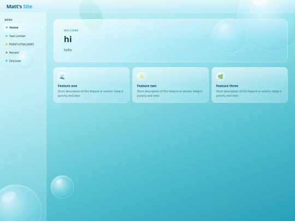Click the Feature one title
The height and width of the screenshot is (221, 295).
click(x=67, y=86)
